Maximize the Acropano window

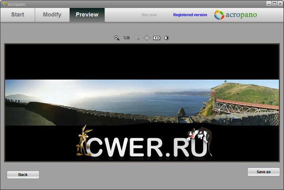coord(275,4)
